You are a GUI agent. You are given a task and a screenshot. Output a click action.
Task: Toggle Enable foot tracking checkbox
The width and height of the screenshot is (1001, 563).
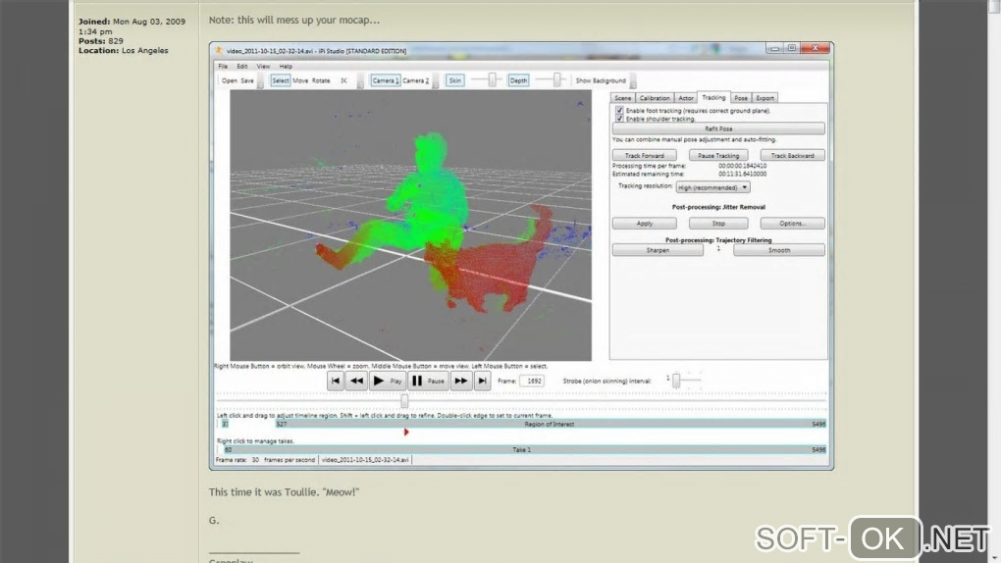(619, 111)
